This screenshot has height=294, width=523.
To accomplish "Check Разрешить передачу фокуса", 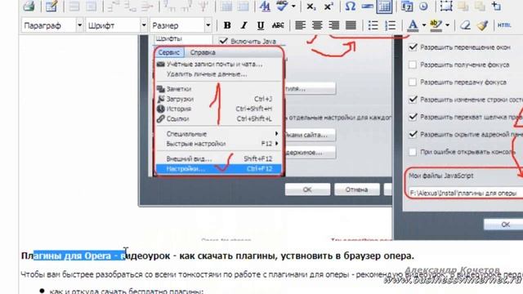I will pyautogui.click(x=413, y=82).
